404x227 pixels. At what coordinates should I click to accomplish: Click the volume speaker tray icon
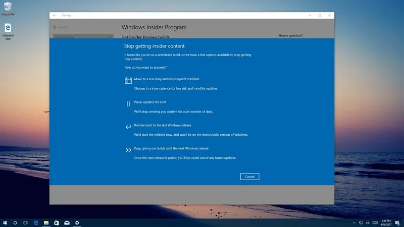tap(368, 223)
